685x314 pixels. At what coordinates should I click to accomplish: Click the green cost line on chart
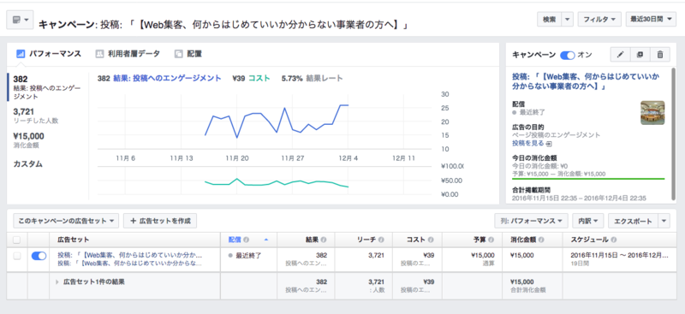click(277, 182)
